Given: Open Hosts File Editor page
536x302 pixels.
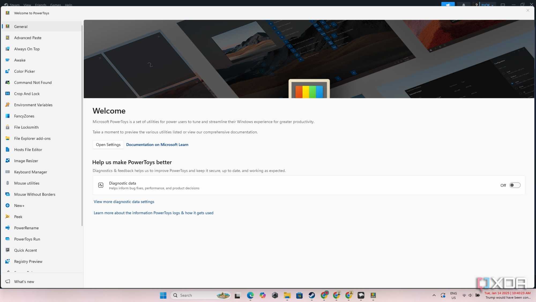Looking at the screenshot, I should click(42, 150).
